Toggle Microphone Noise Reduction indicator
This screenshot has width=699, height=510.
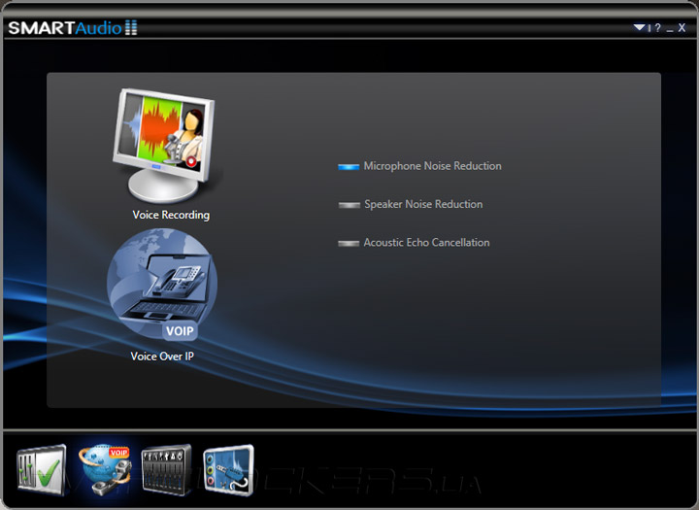point(349,167)
